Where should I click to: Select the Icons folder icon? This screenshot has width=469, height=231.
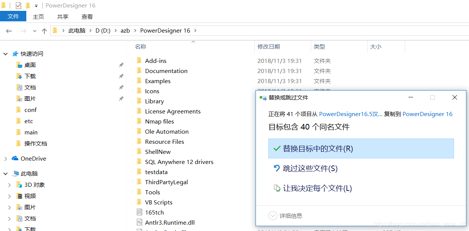139,91
